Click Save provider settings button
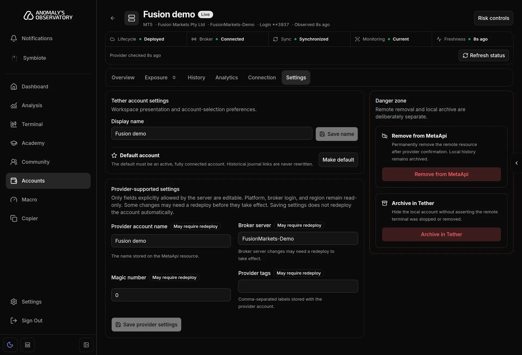 pyautogui.click(x=146, y=325)
